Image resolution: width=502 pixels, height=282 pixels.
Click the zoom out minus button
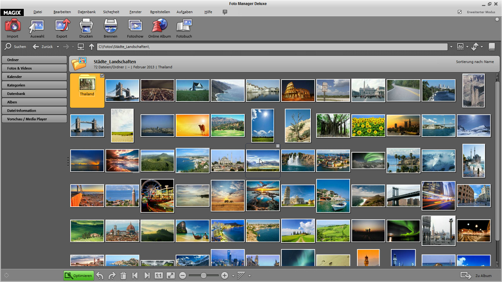[x=182, y=276]
